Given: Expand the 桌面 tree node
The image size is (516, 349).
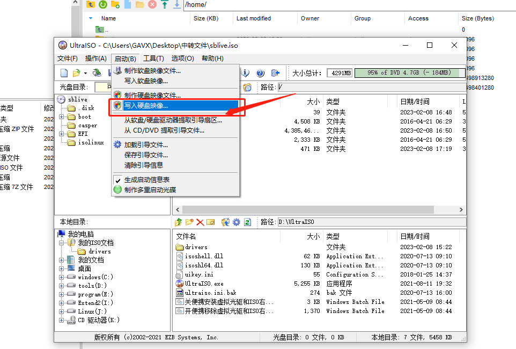Looking at the screenshot, I should [x=62, y=268].
